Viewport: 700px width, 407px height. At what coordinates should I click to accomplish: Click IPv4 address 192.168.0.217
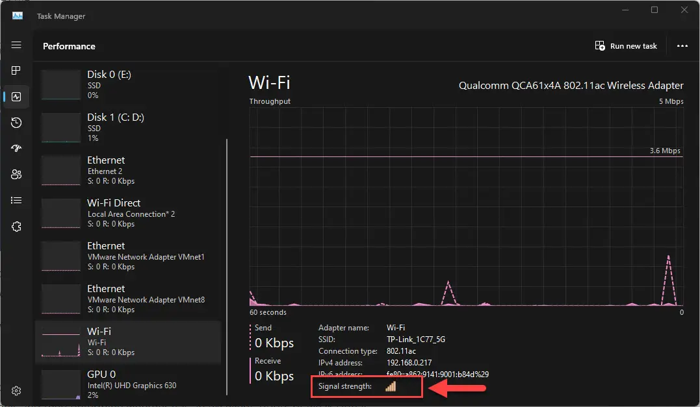point(409,363)
